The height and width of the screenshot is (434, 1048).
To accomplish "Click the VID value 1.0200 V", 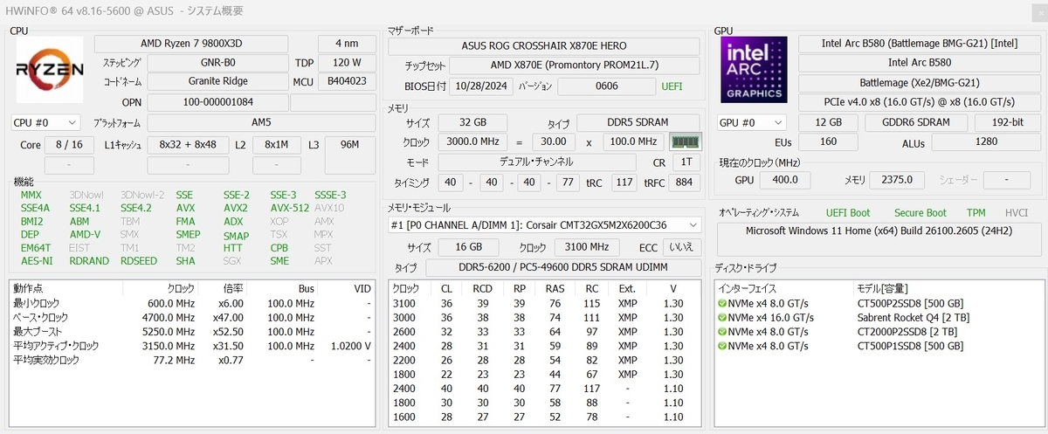I will point(351,346).
